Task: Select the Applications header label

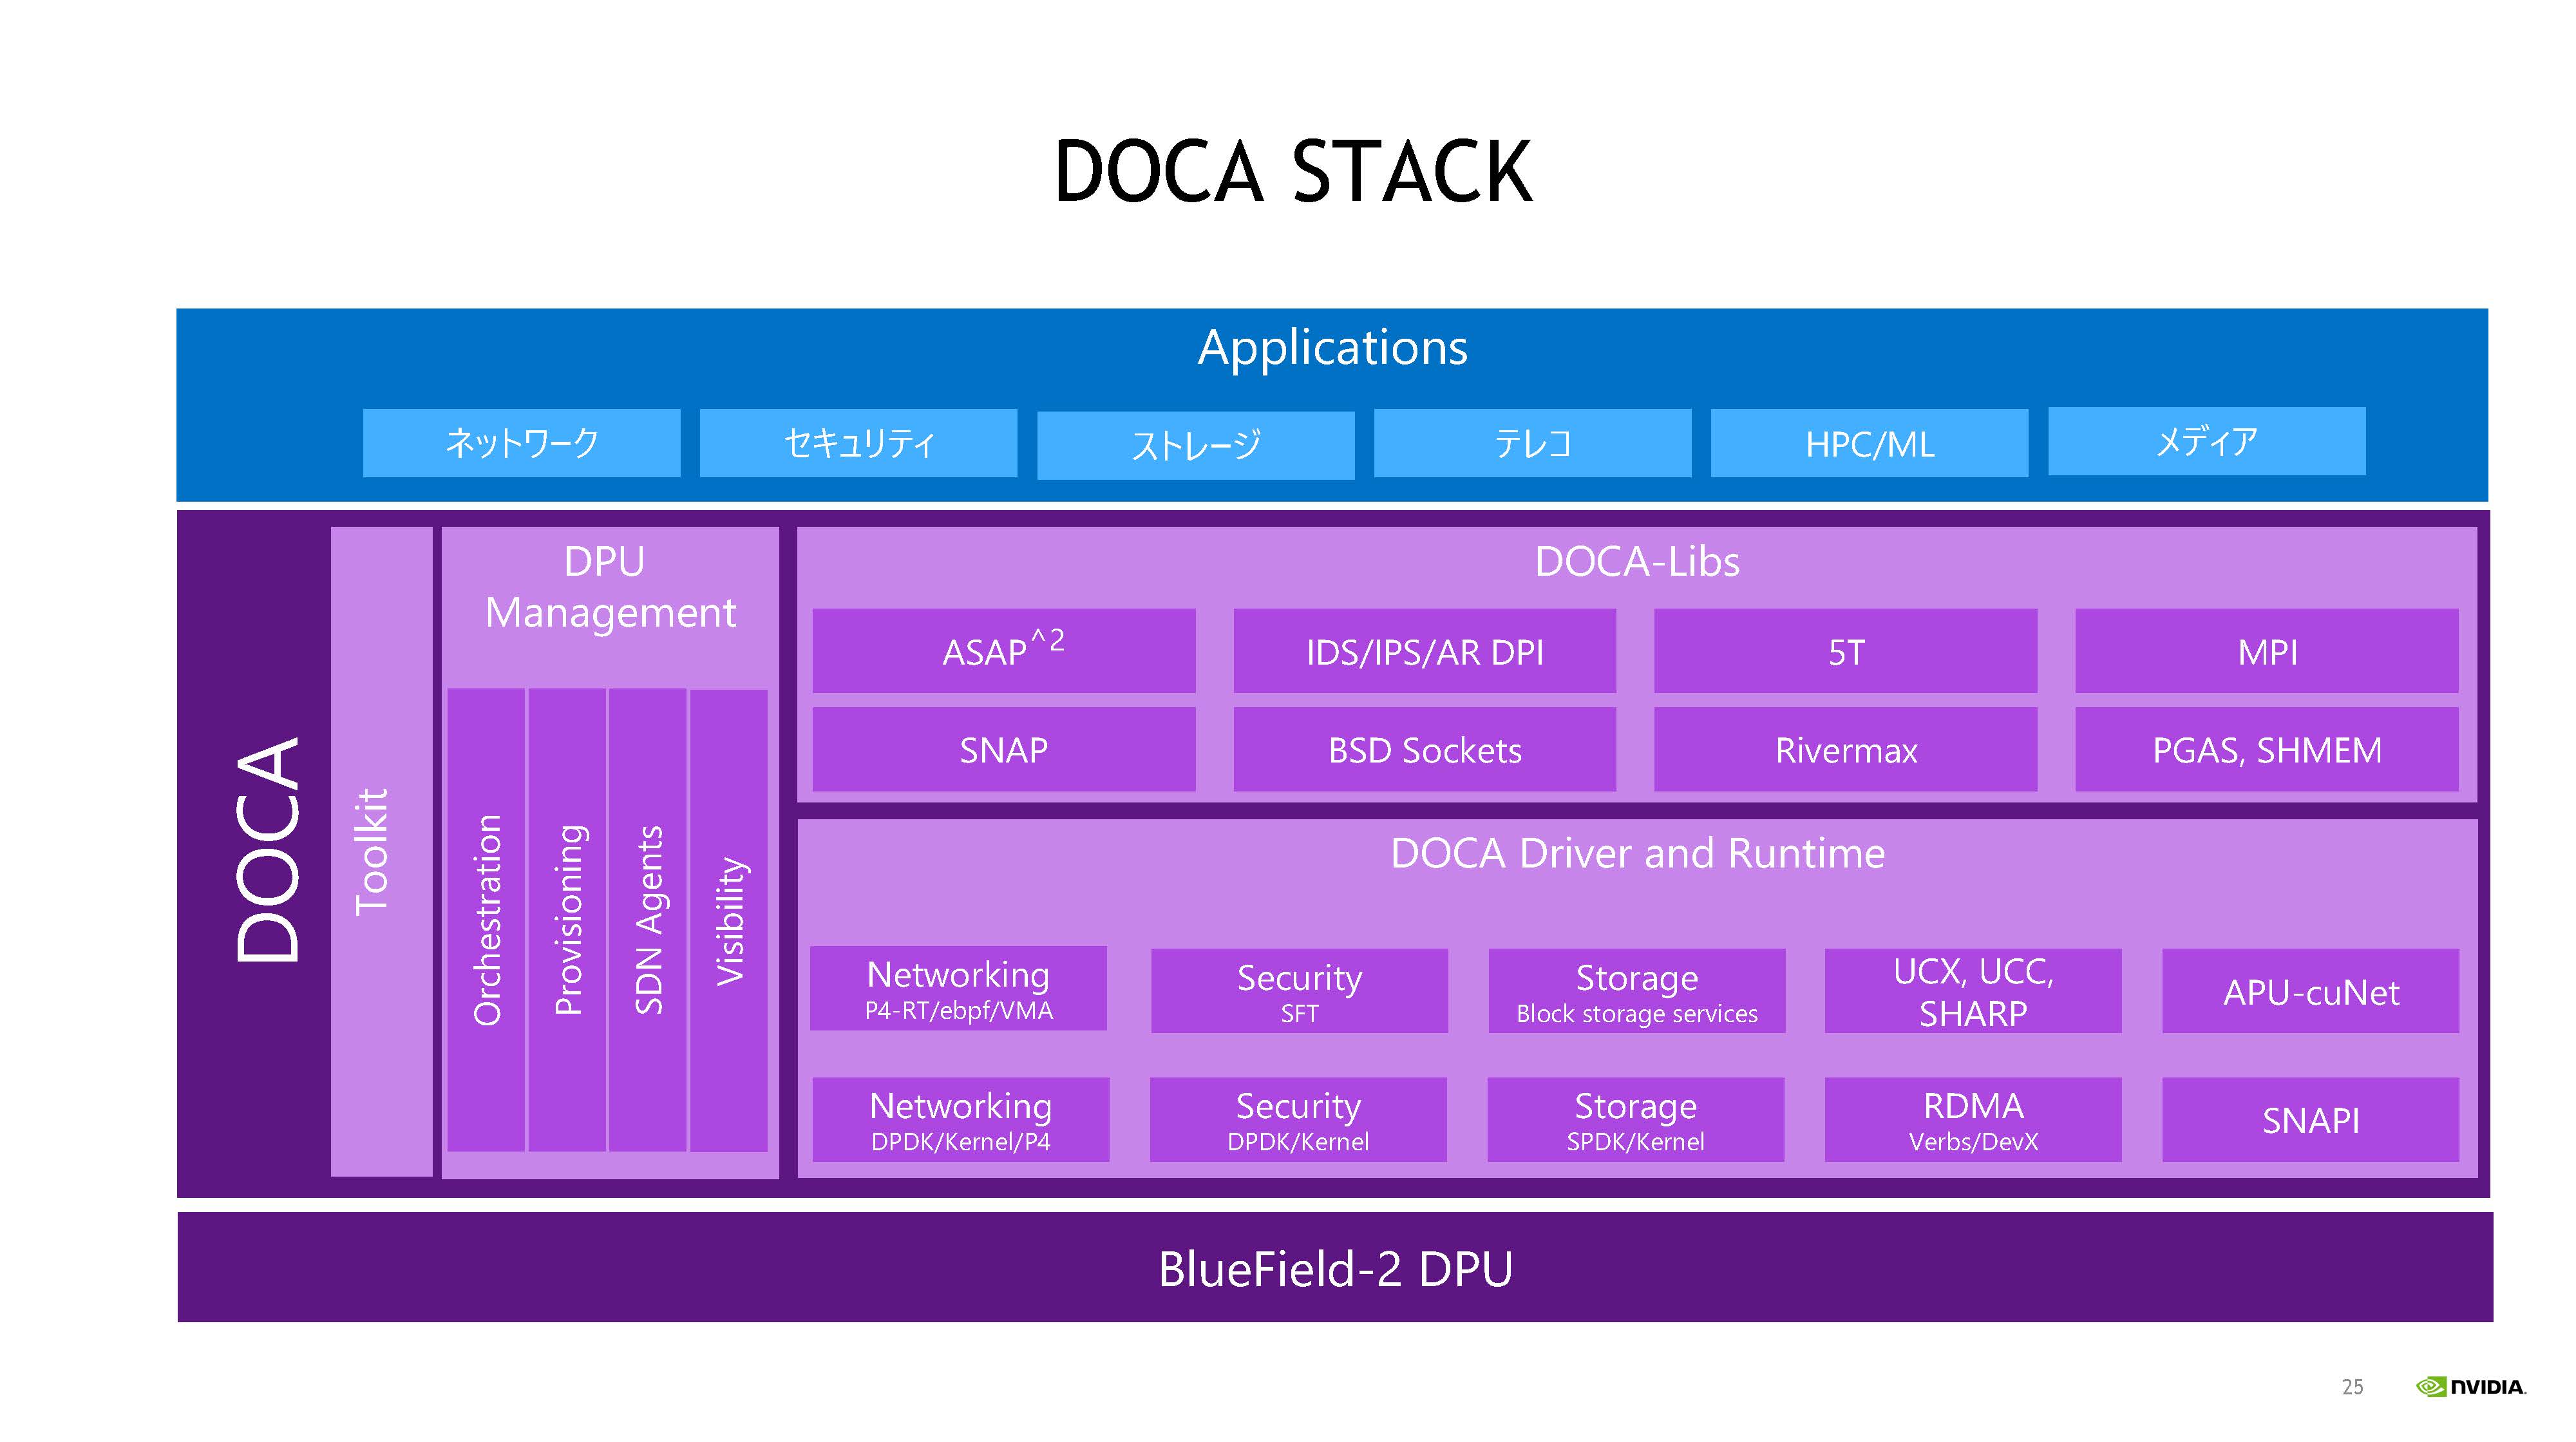Action: coord(1333,348)
